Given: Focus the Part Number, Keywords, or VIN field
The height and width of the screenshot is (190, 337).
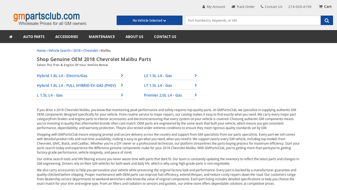Looking at the screenshot, I should (253, 20).
